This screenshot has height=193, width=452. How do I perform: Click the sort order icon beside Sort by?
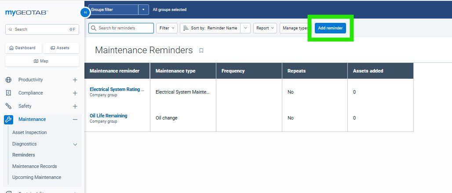[x=185, y=28]
